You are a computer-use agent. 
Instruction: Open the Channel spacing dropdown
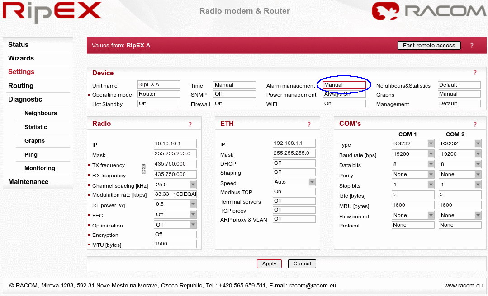[x=175, y=185]
